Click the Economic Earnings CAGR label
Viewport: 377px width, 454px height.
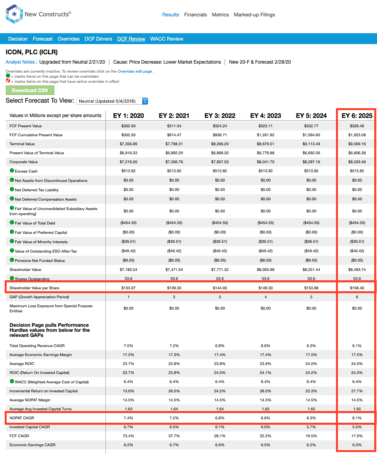click(32, 445)
